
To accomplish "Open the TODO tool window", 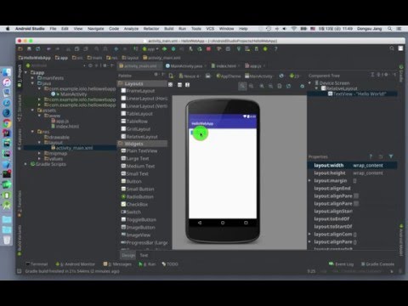I will [x=170, y=264].
